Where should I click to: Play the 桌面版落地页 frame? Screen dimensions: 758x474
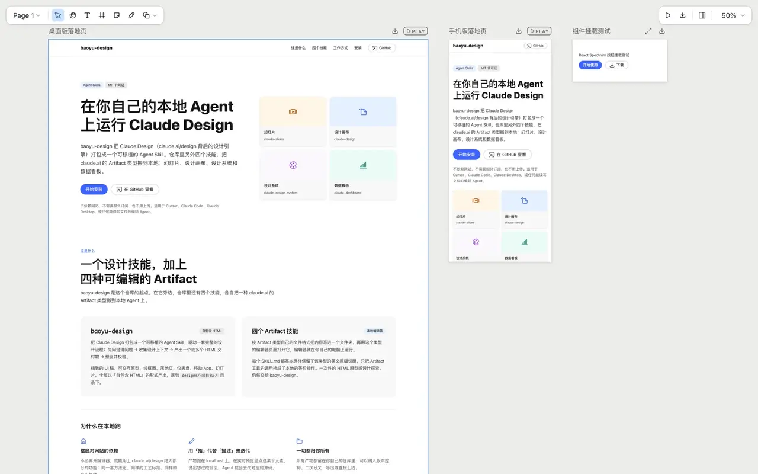coord(416,31)
